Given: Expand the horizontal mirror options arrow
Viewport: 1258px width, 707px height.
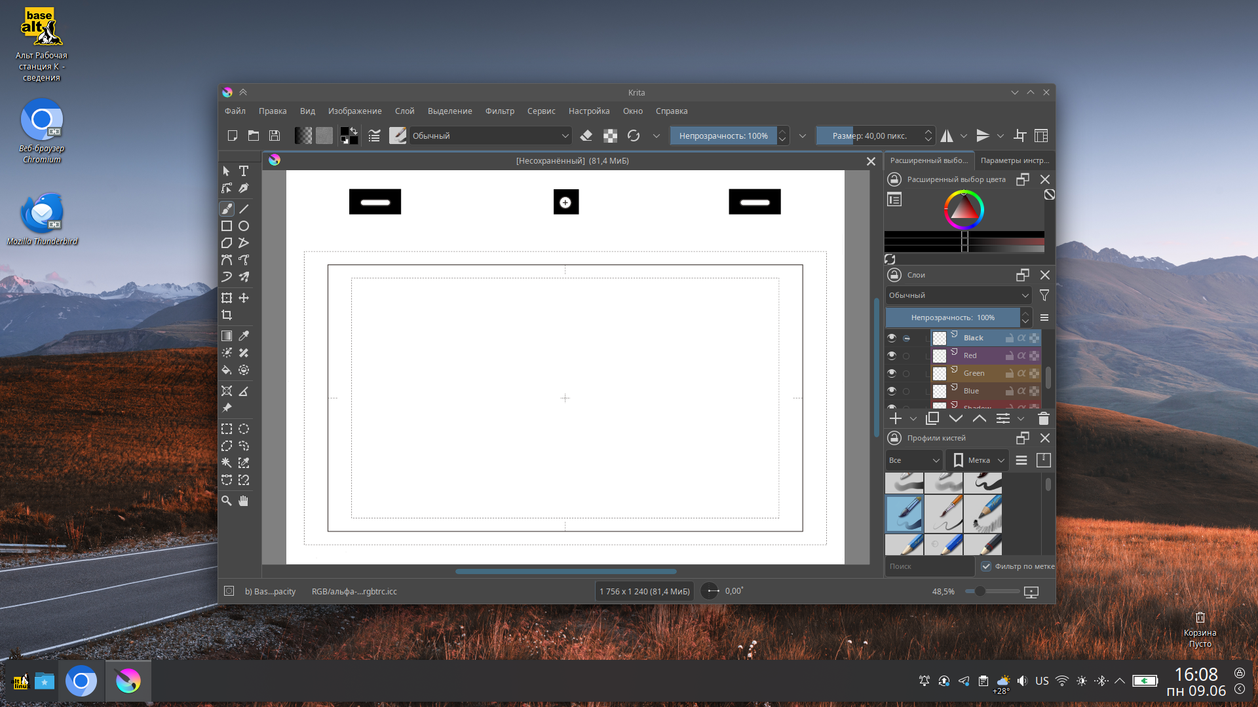Looking at the screenshot, I should coord(964,136).
